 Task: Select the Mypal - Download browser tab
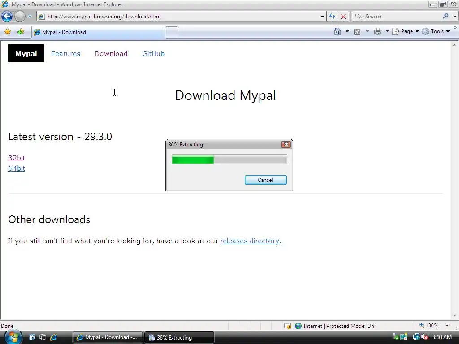click(98, 32)
